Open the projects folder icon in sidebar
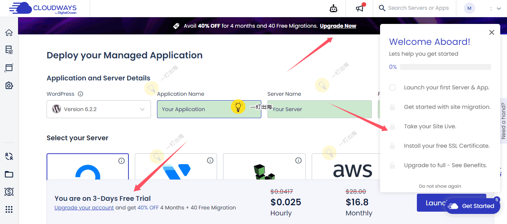The height and width of the screenshot is (224, 507). pos(9,174)
